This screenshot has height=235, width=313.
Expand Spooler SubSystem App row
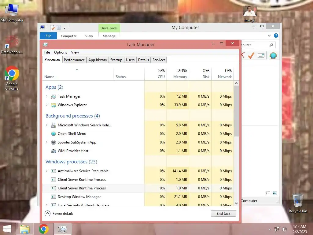(46, 142)
